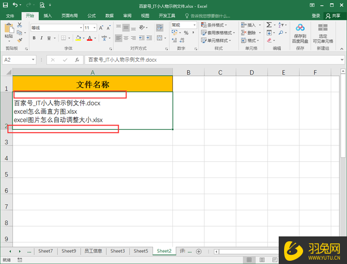Align cell text left
Screen dimensions: 347x264
(118, 38)
